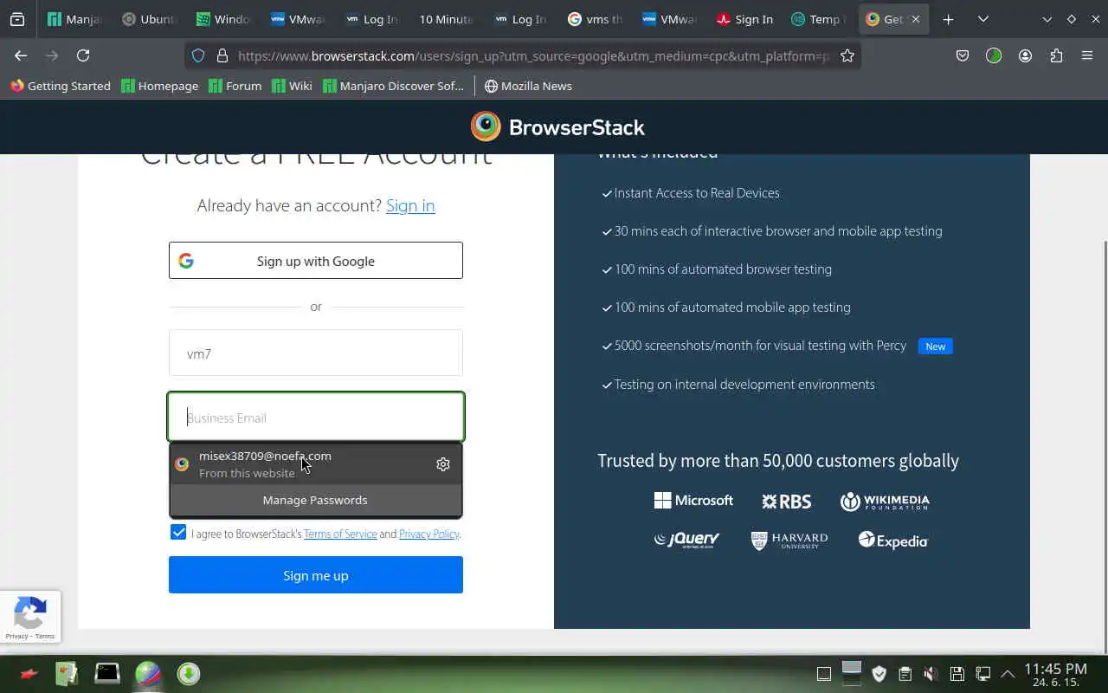
Task: Open the Firefox hamburger application menu
Action: coord(1087,55)
